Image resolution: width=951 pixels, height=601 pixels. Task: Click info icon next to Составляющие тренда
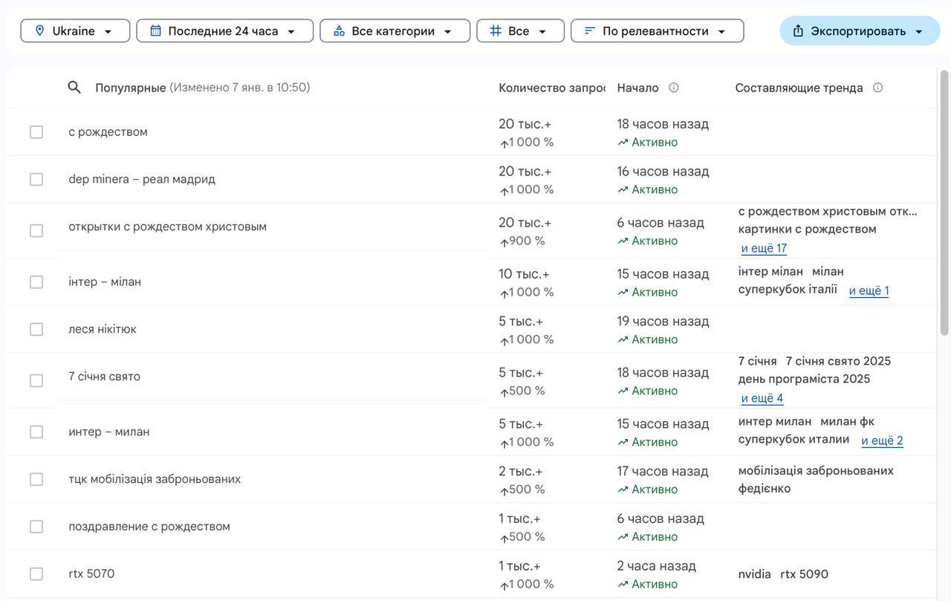pos(877,88)
